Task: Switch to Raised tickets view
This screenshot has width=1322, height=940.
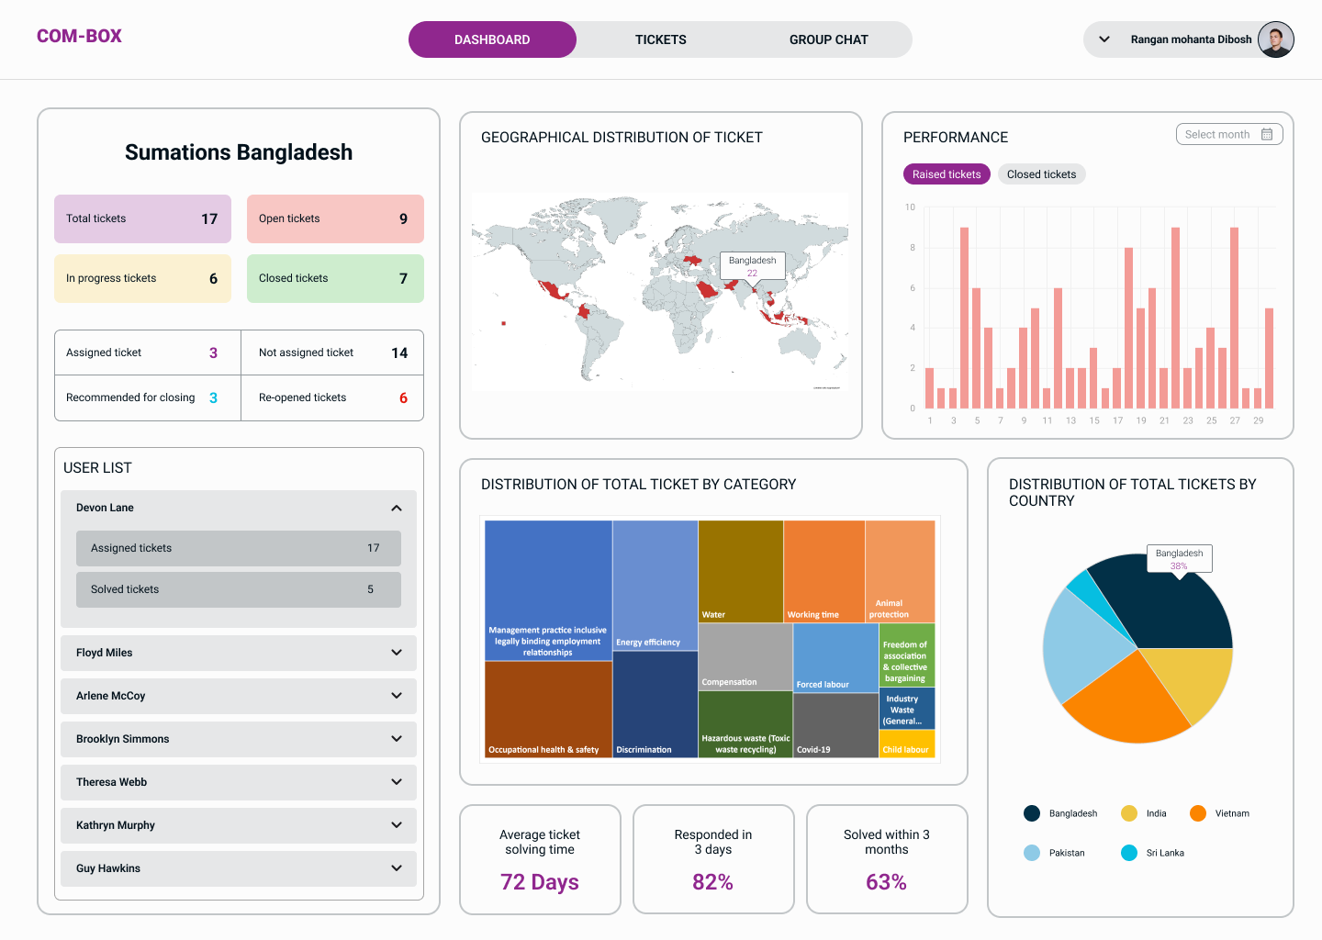Action: coord(947,174)
